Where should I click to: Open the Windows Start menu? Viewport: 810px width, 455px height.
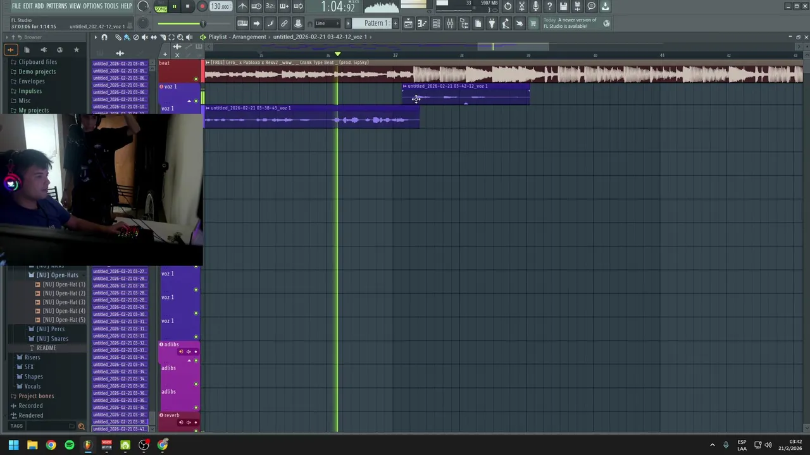click(13, 445)
